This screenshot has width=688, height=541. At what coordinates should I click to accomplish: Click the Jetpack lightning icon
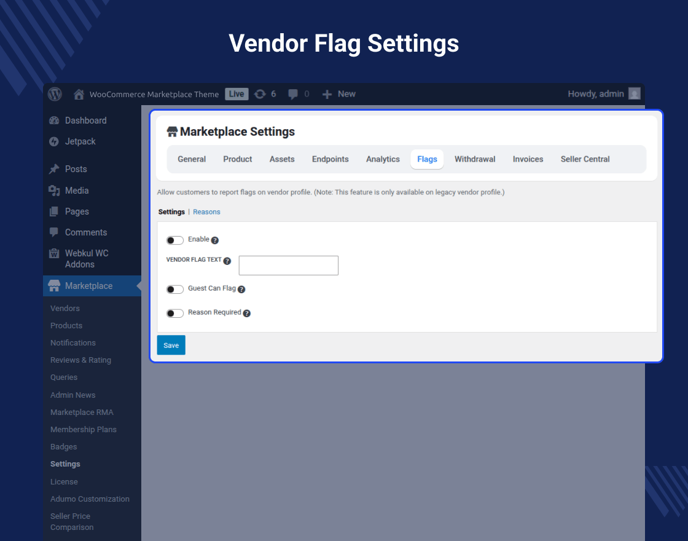tap(54, 141)
